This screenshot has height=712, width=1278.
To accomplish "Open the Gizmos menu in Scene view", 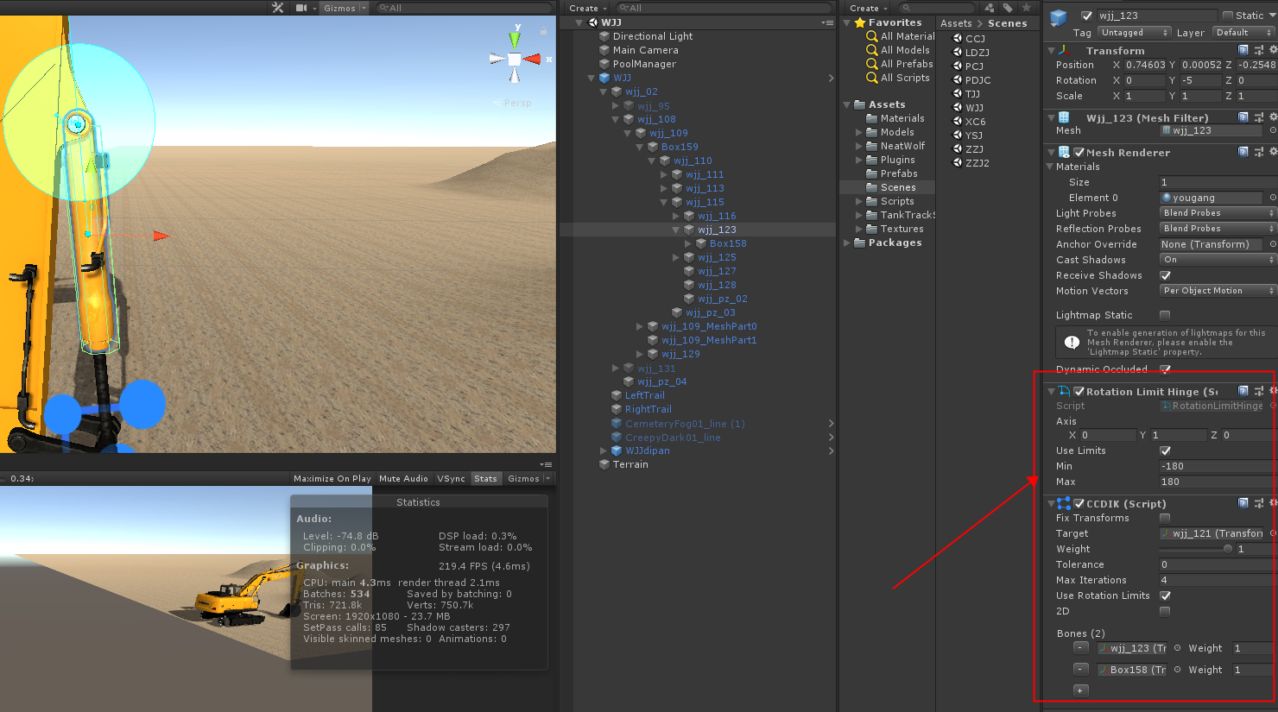I will pyautogui.click(x=342, y=8).
